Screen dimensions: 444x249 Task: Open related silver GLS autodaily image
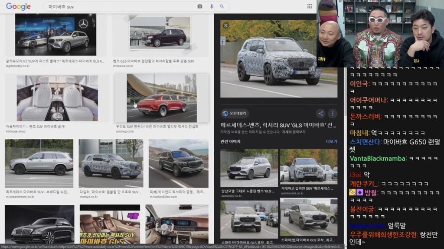[x=249, y=168]
